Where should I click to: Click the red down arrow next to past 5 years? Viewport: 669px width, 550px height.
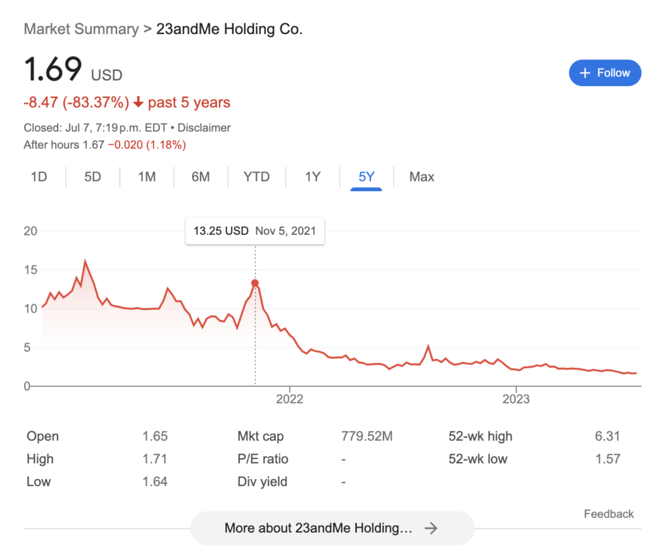click(x=139, y=102)
